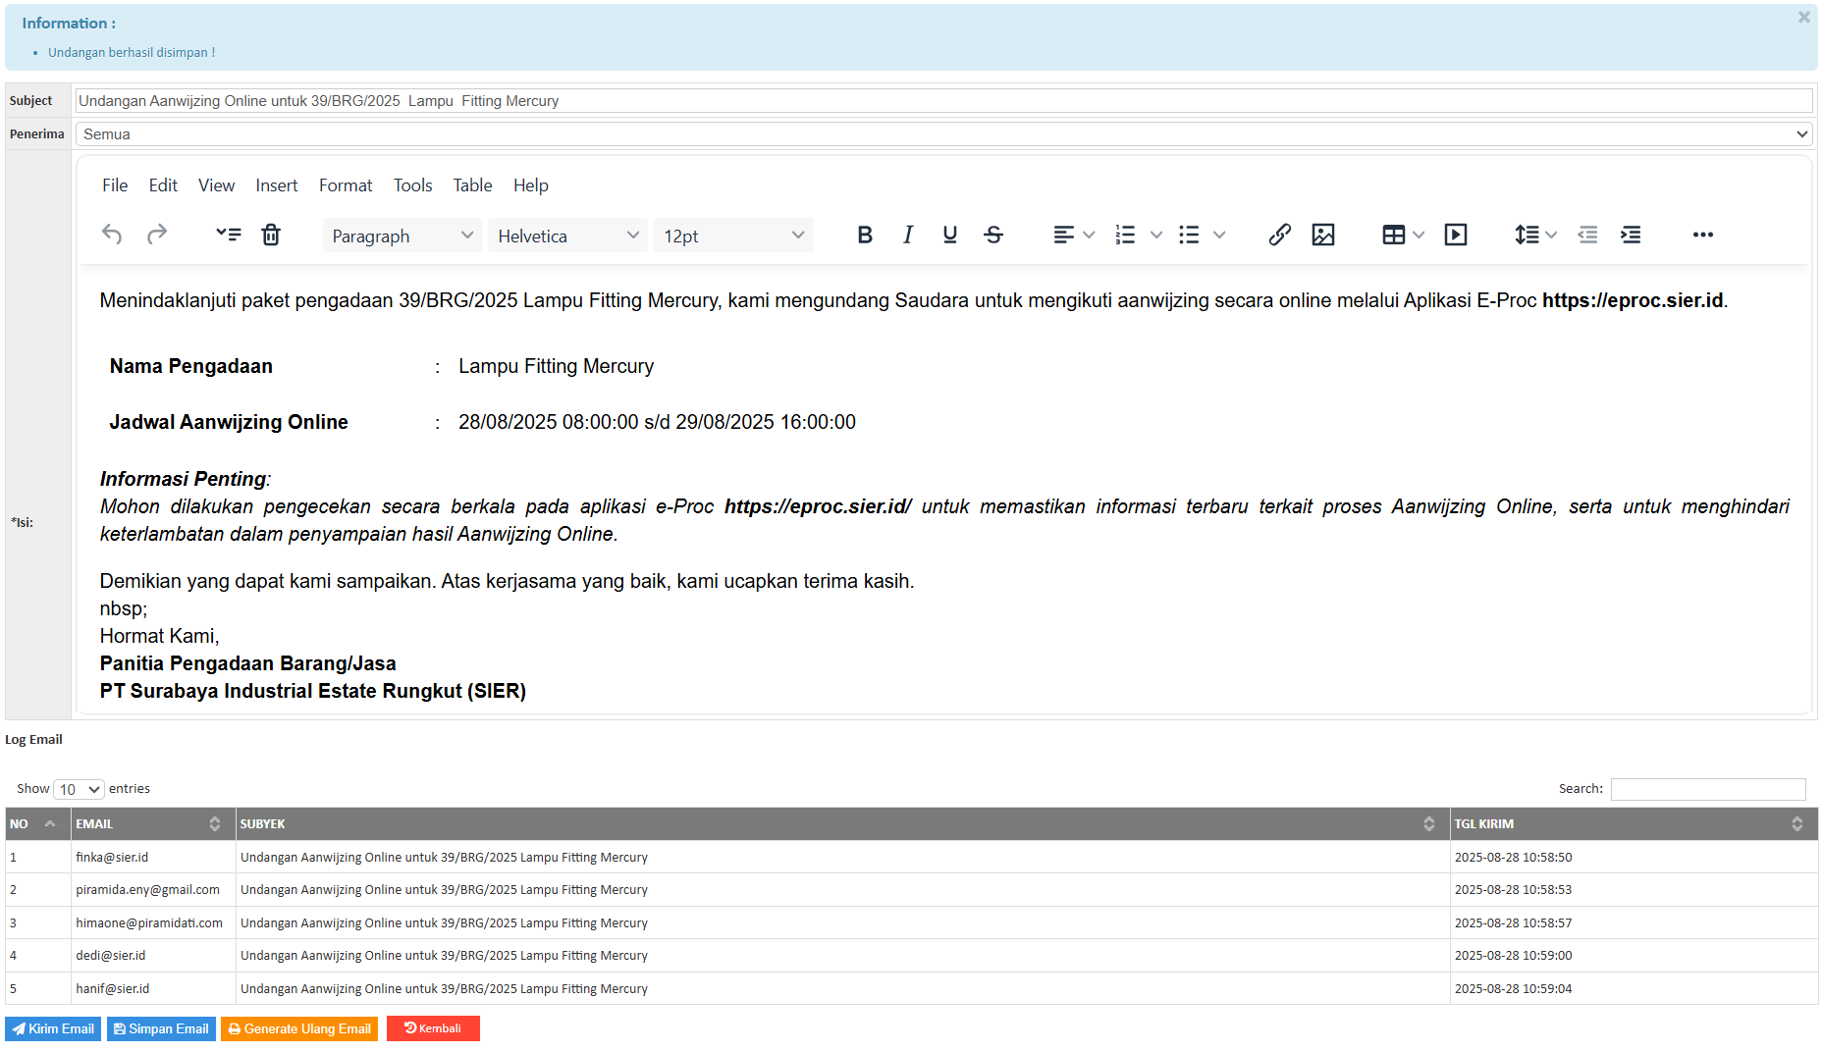Viewport: 1823px width, 1052px height.
Task: Click the Insert media icon
Action: click(x=1456, y=235)
